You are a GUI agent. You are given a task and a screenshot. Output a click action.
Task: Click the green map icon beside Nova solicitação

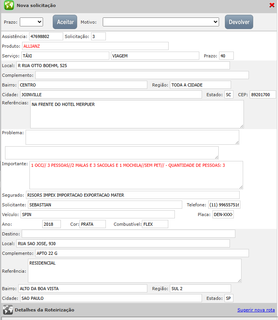click(9, 5)
